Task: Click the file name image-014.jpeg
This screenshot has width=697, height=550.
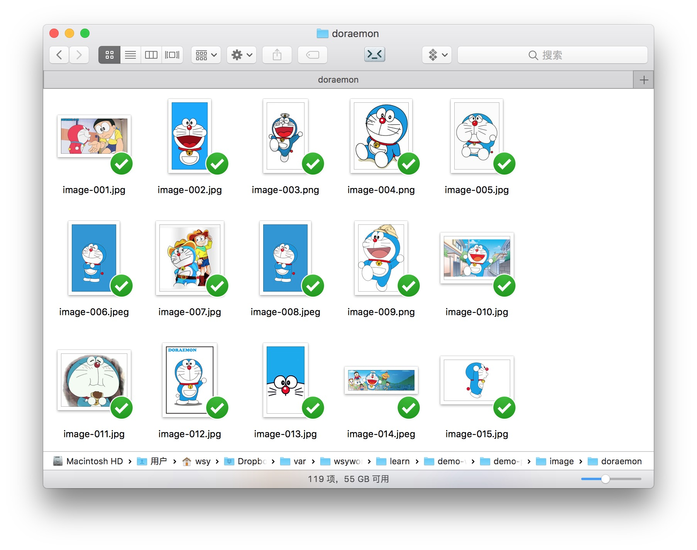Action: coord(381,434)
